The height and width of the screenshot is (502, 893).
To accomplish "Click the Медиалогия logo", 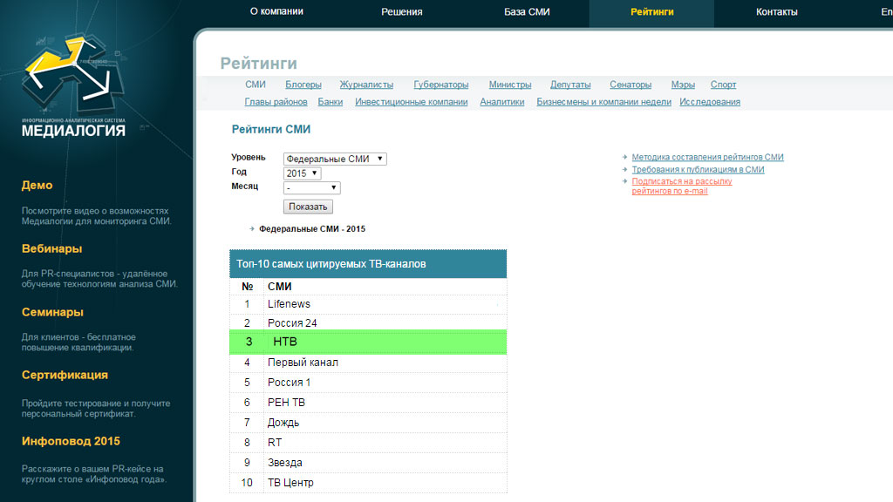I will tap(73, 86).
